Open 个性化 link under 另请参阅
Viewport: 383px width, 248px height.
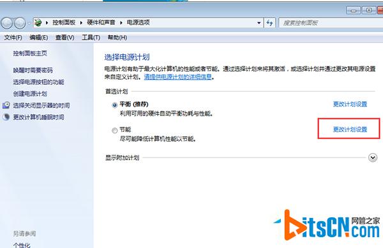point(22,245)
